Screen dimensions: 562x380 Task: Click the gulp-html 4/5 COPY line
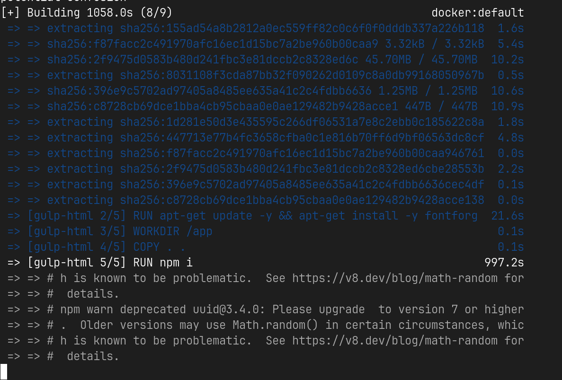click(265, 247)
